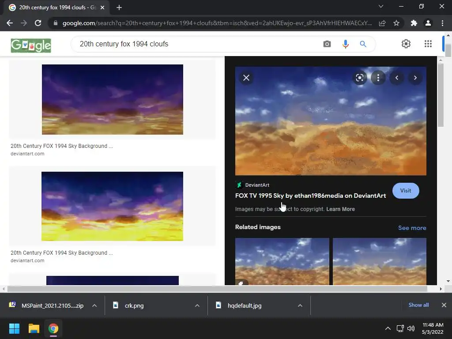Close the 20th century fox search tab
Screen dimensions: 452x339
coord(102,8)
